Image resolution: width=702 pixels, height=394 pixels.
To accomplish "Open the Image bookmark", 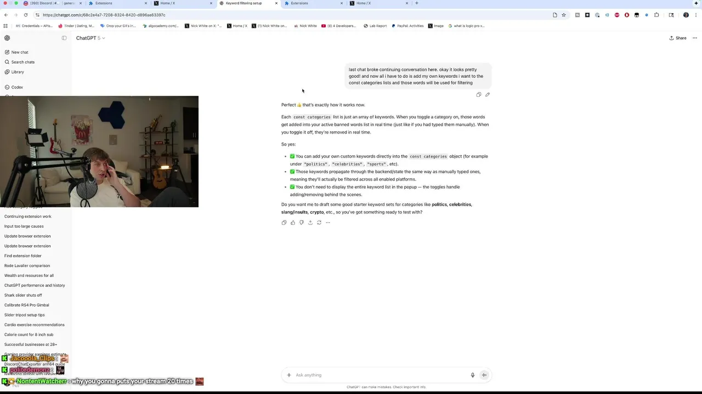I will pos(436,26).
